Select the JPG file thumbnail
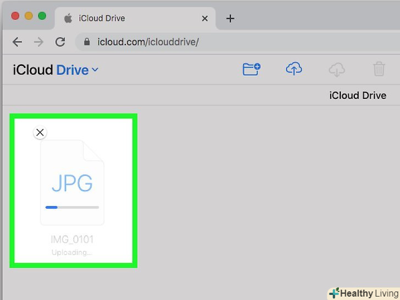Image resolution: width=400 pixels, height=300 pixels. 72,182
